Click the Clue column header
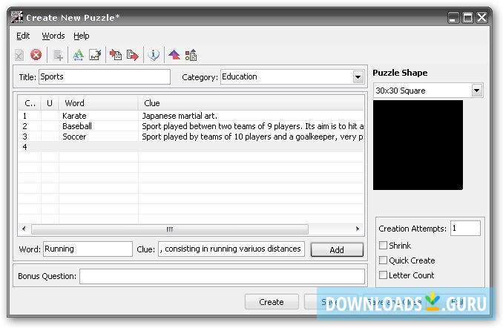Screen dimensions: 503x328 pos(251,103)
